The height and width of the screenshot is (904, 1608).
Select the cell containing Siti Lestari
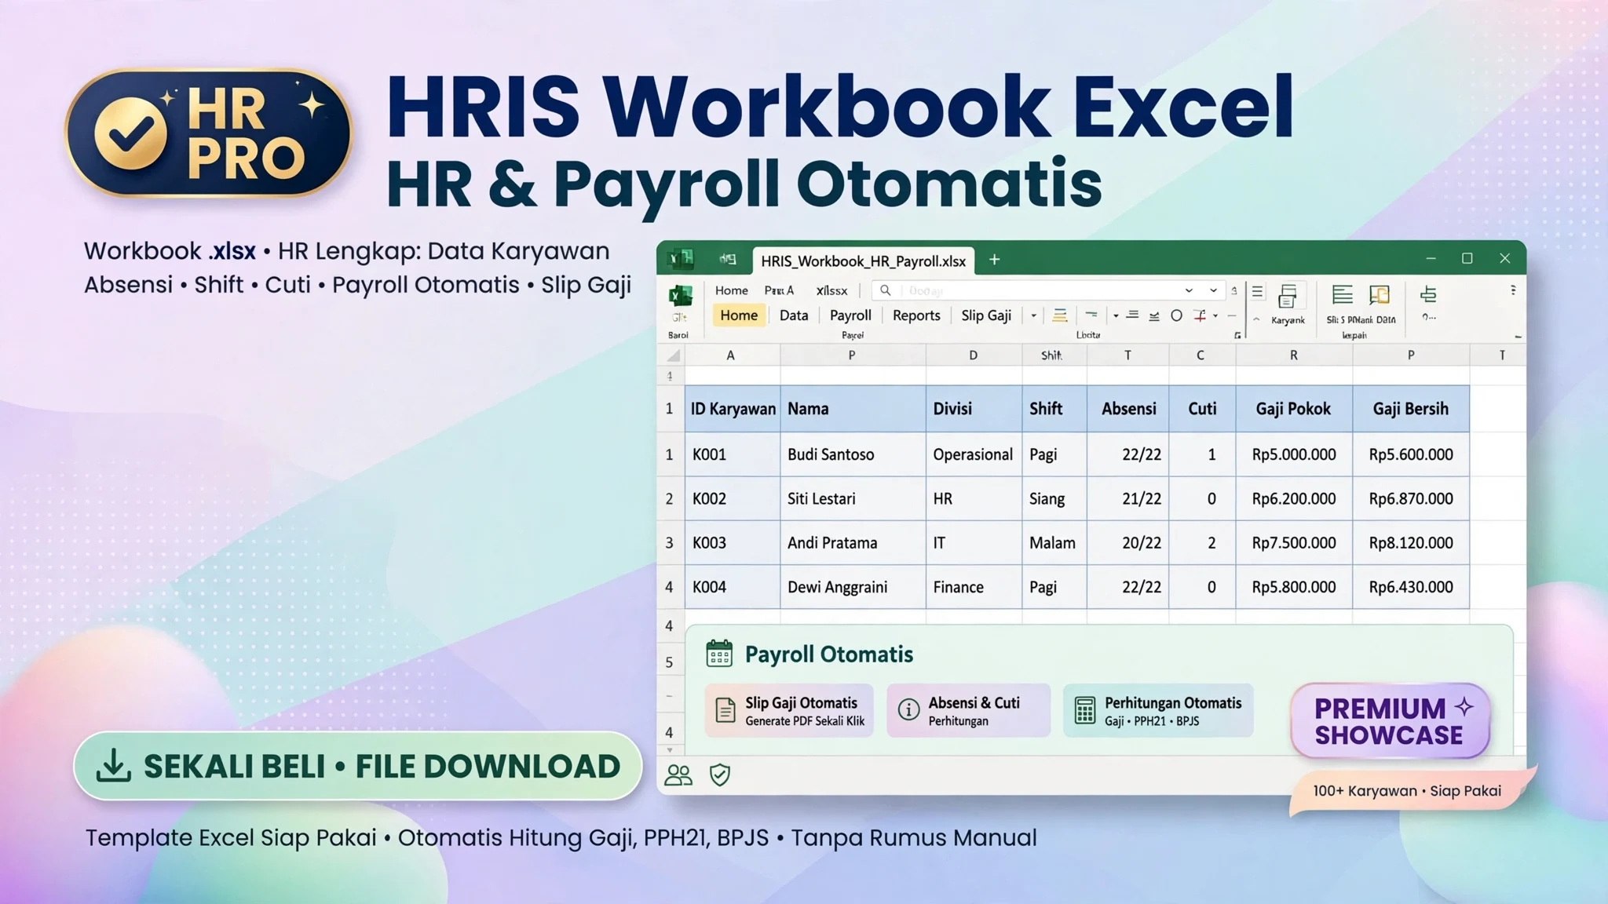[853, 498]
